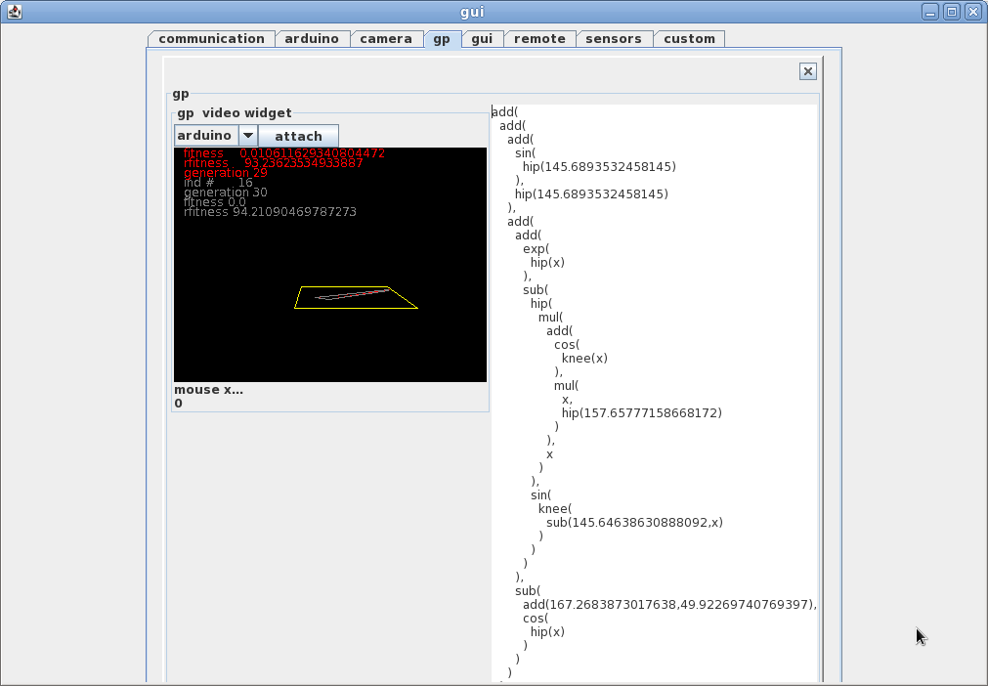Click the red 'generation 29' text
988x686 pixels.
(226, 173)
